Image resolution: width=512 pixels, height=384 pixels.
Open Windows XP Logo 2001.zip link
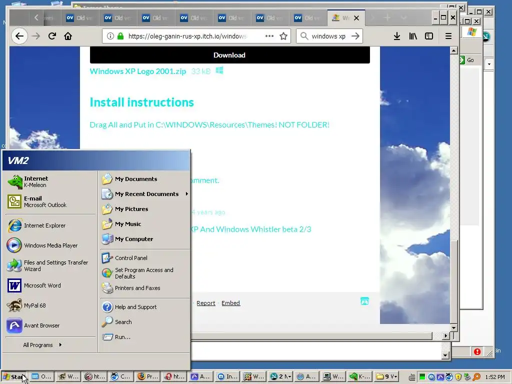click(x=138, y=71)
